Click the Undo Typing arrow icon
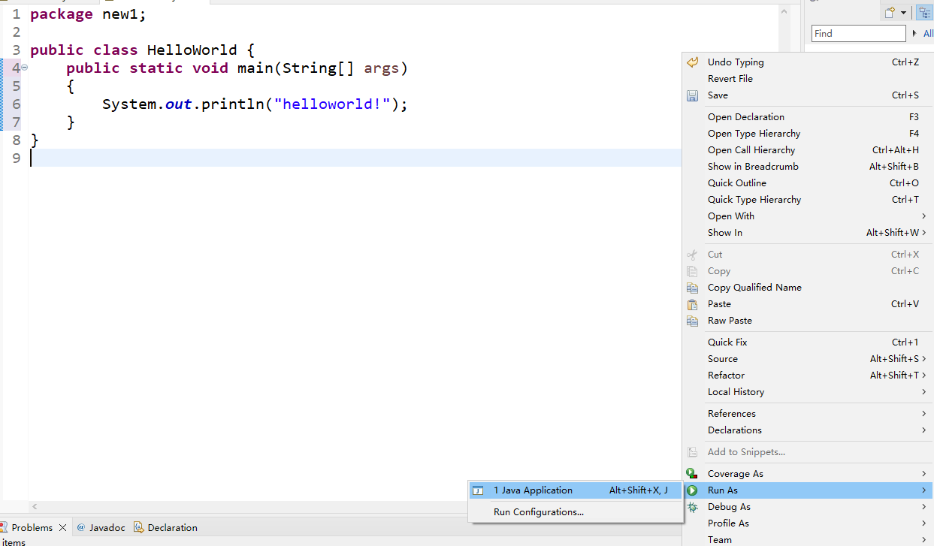This screenshot has height=546, width=934. point(693,62)
